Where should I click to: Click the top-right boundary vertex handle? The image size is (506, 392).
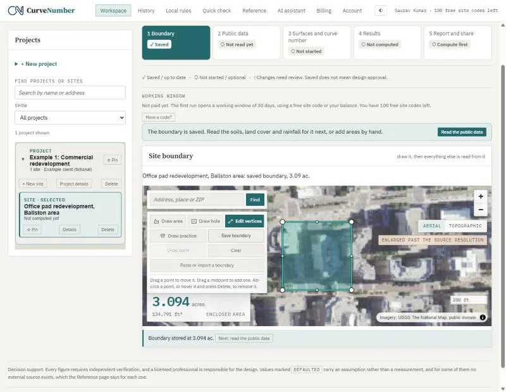click(x=352, y=222)
